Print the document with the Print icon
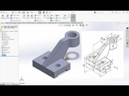Viewport: 129px width, 96px height. tap(28, 12)
